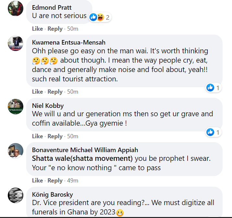This screenshot has width=232, height=218.
Task: Open Kwamena Entsua-Mensah's profile name link
Action: (x=69, y=43)
